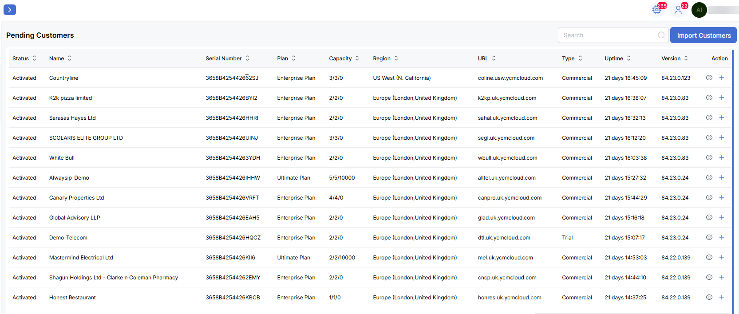Click capacity 5/5/10000
This screenshot has height=314, width=739.
pyautogui.click(x=342, y=178)
